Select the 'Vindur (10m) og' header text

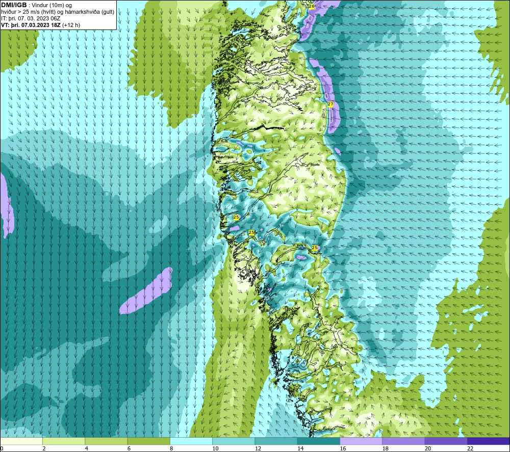pos(52,6)
